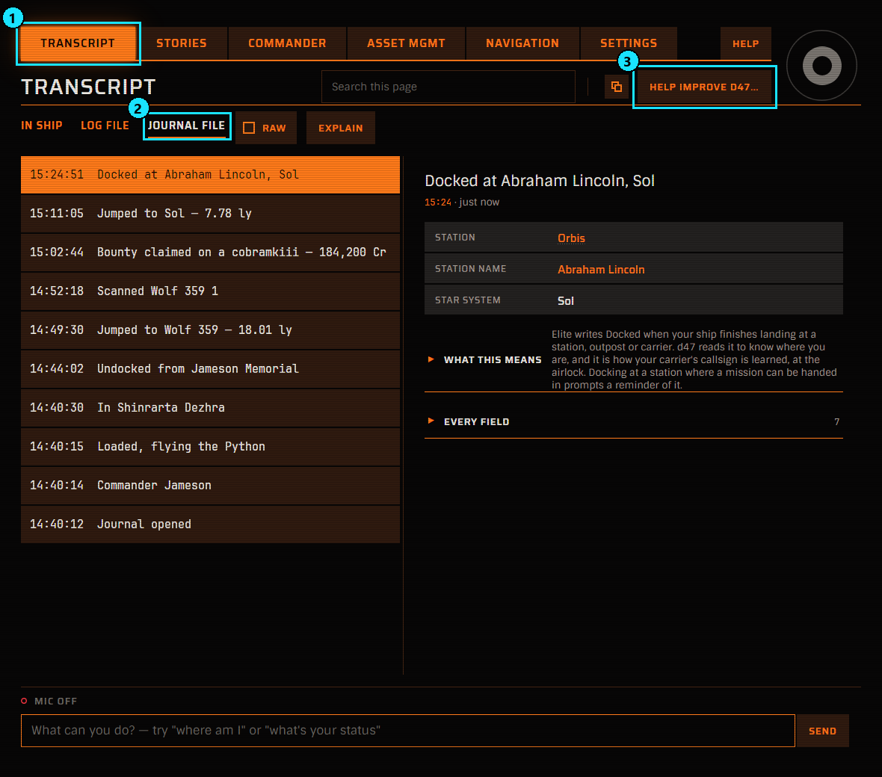Select the LOG FILE sub-tab
Image resolution: width=882 pixels, height=777 pixels.
point(105,126)
